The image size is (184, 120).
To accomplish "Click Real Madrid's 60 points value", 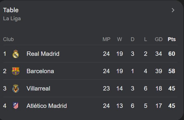I will (172, 54).
